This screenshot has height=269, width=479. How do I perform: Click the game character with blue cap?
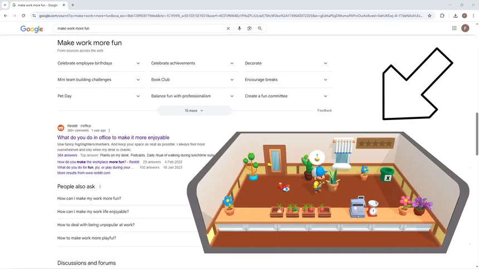[319, 179]
